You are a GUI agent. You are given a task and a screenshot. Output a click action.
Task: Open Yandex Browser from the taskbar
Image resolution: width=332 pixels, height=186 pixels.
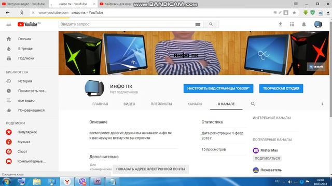tap(67, 181)
